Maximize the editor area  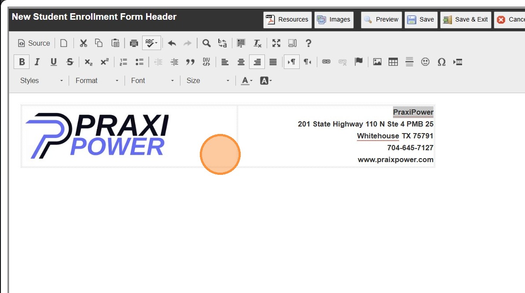coord(276,43)
